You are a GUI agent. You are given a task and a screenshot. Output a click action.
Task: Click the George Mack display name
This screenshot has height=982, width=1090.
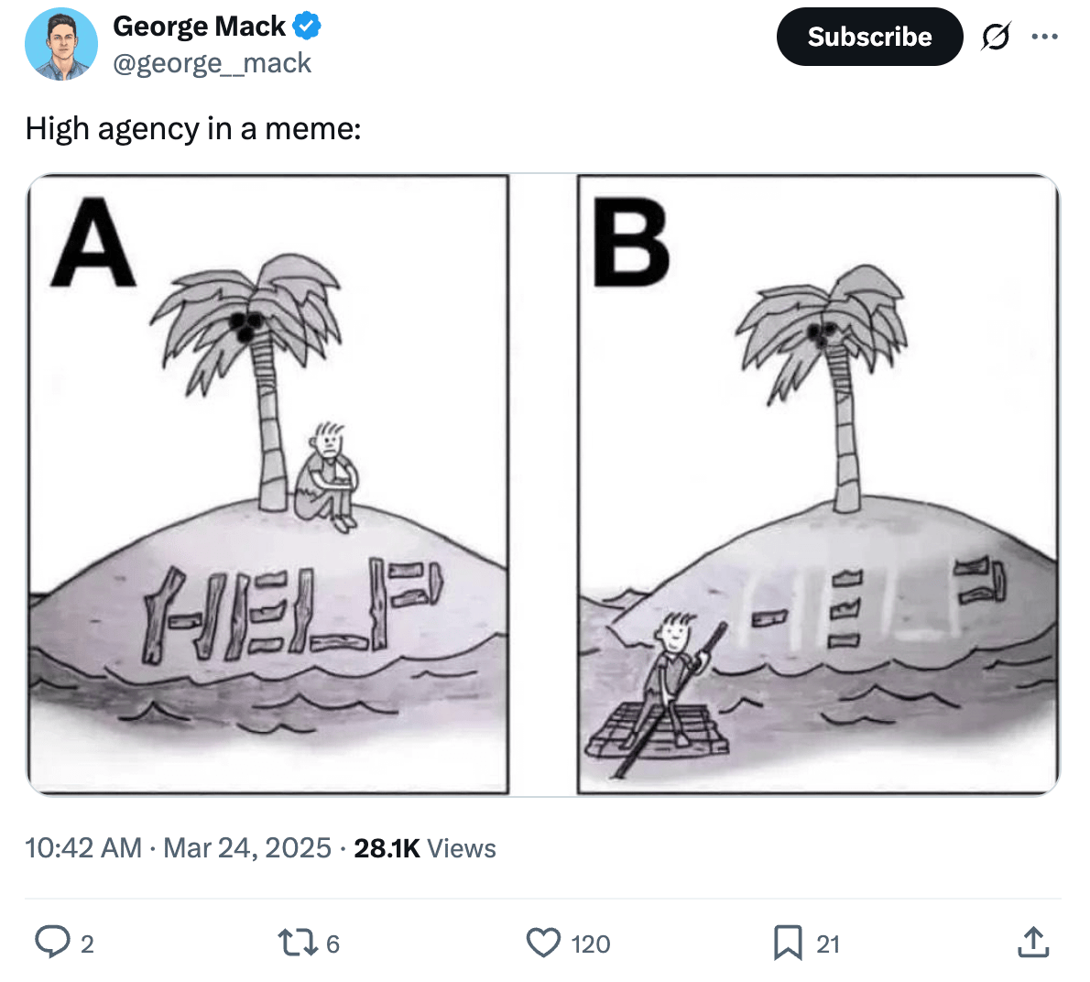[x=199, y=27]
